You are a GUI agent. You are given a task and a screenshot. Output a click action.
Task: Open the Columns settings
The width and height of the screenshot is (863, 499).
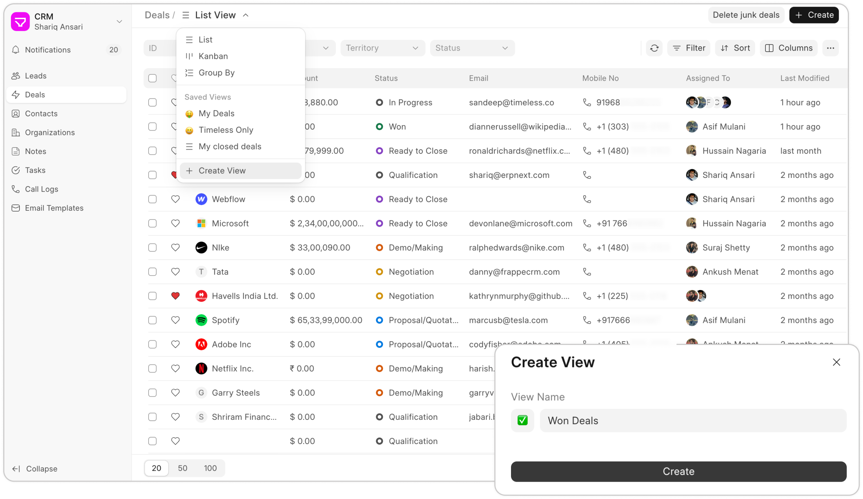(789, 48)
